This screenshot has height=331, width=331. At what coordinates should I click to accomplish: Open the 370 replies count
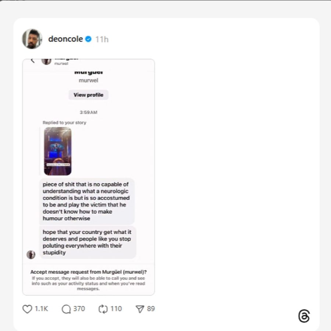79,309
